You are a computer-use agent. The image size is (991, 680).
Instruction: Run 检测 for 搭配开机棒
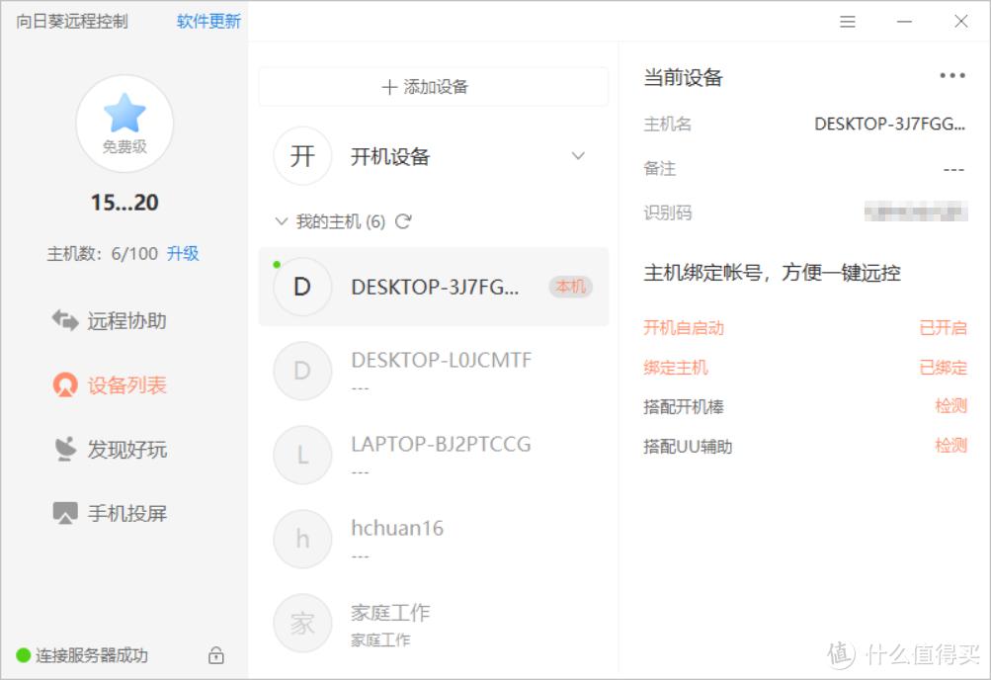(950, 406)
